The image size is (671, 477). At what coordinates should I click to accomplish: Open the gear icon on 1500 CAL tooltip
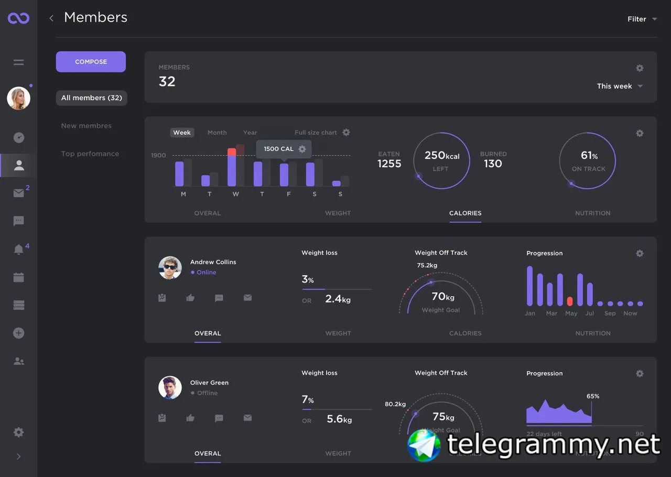click(x=302, y=149)
